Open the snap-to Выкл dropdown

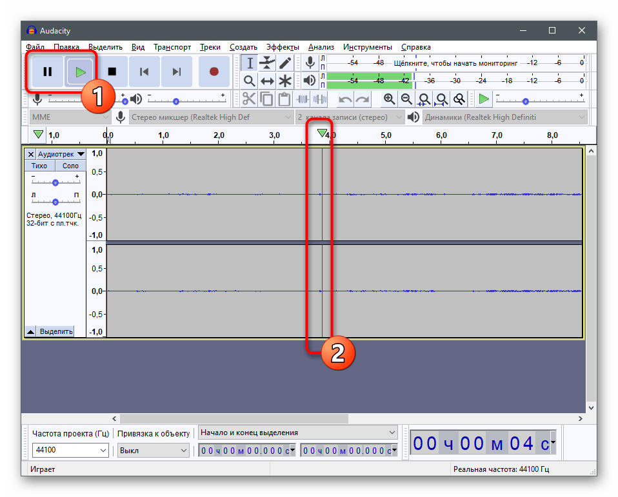pos(154,450)
